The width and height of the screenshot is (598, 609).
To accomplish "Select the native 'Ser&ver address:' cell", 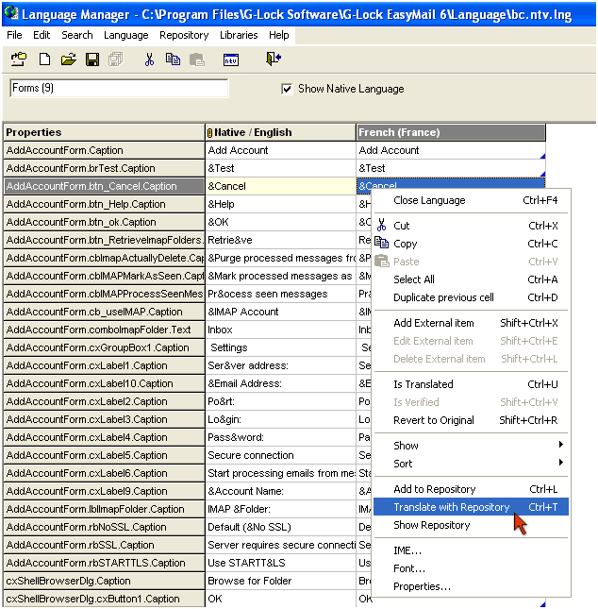I will [x=280, y=365].
